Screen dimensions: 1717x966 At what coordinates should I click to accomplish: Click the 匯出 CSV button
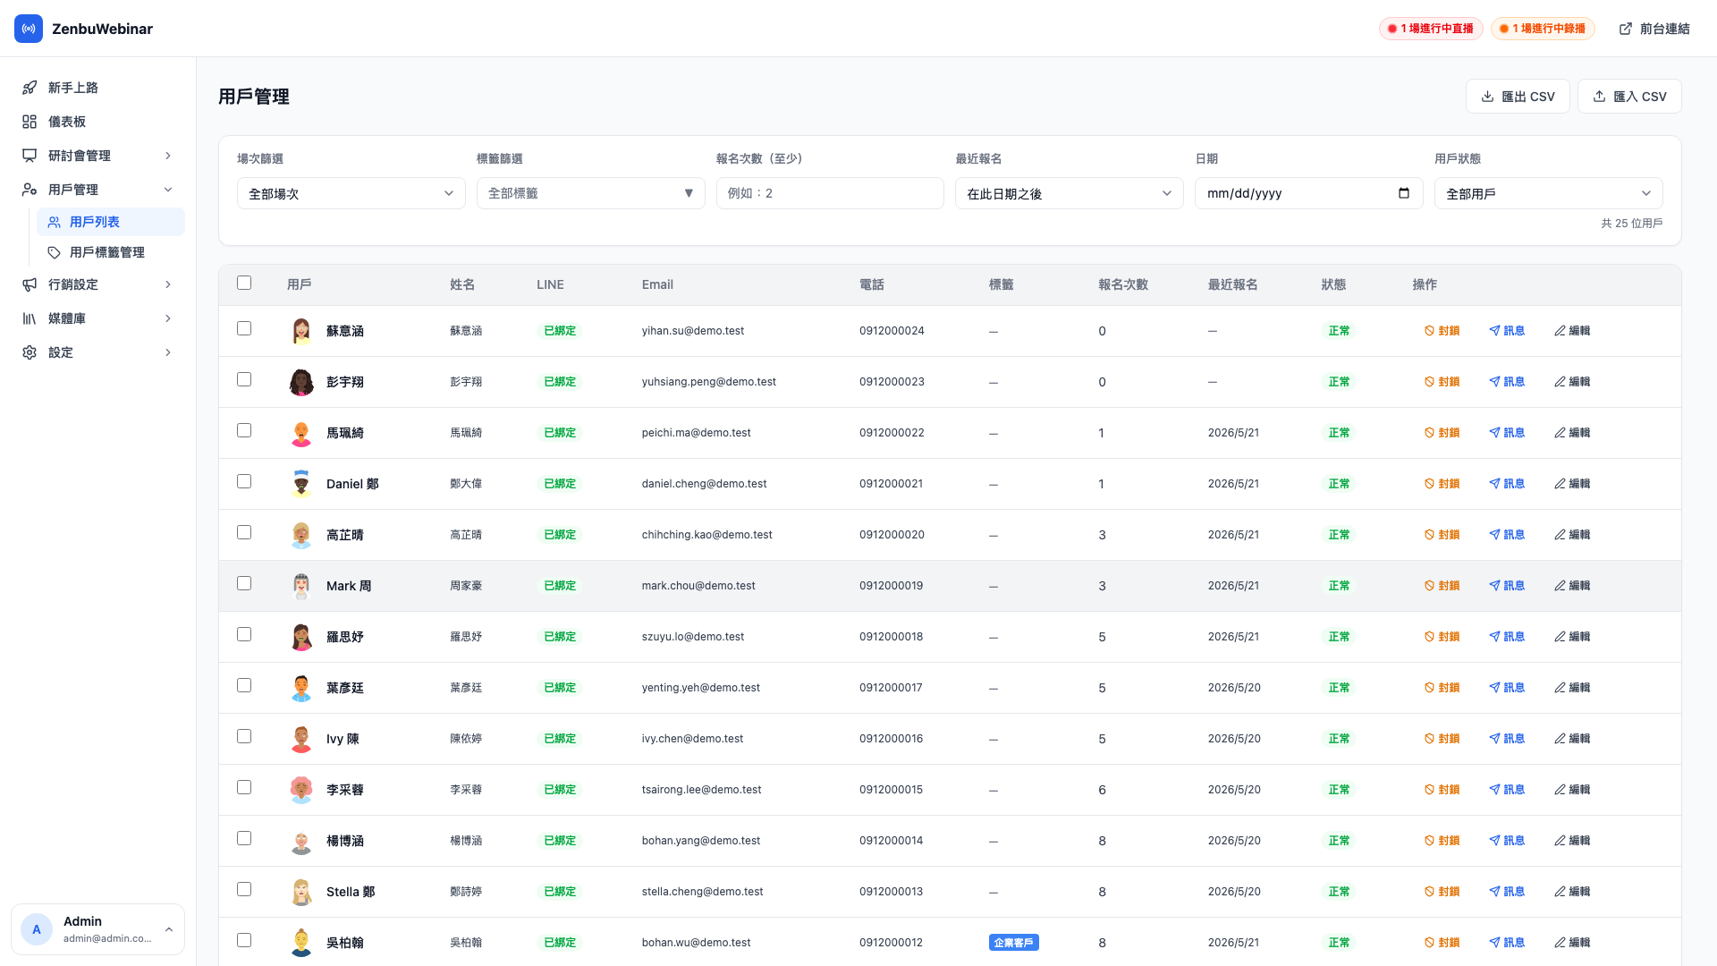[x=1518, y=97]
